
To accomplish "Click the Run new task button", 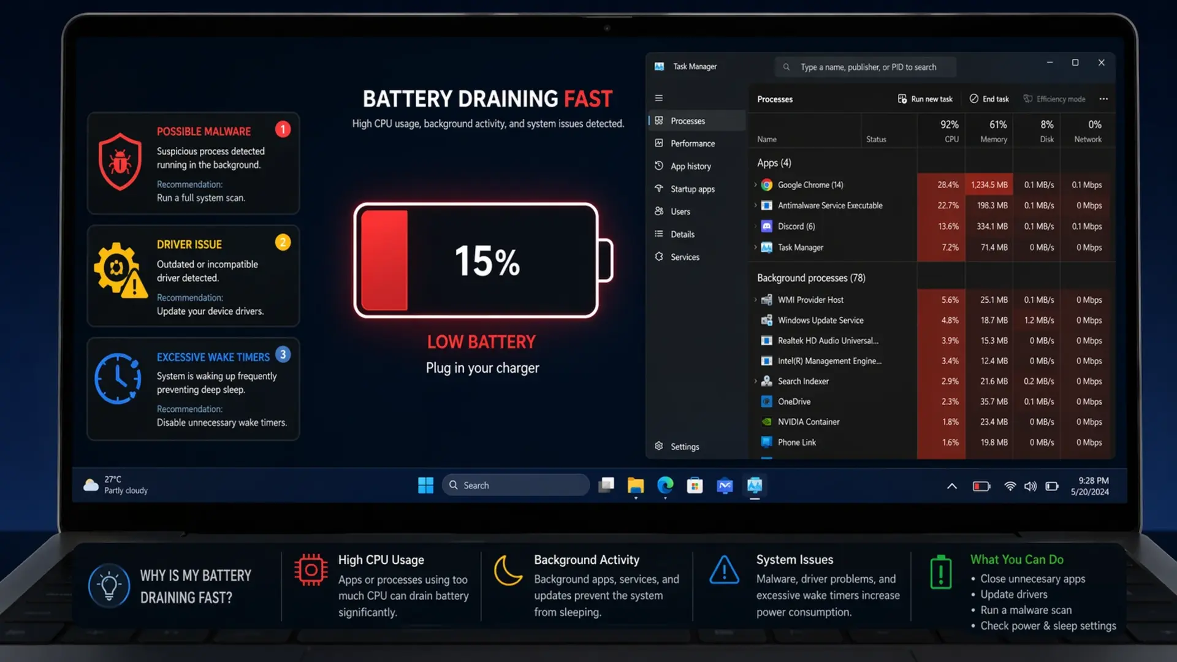I will pos(924,99).
